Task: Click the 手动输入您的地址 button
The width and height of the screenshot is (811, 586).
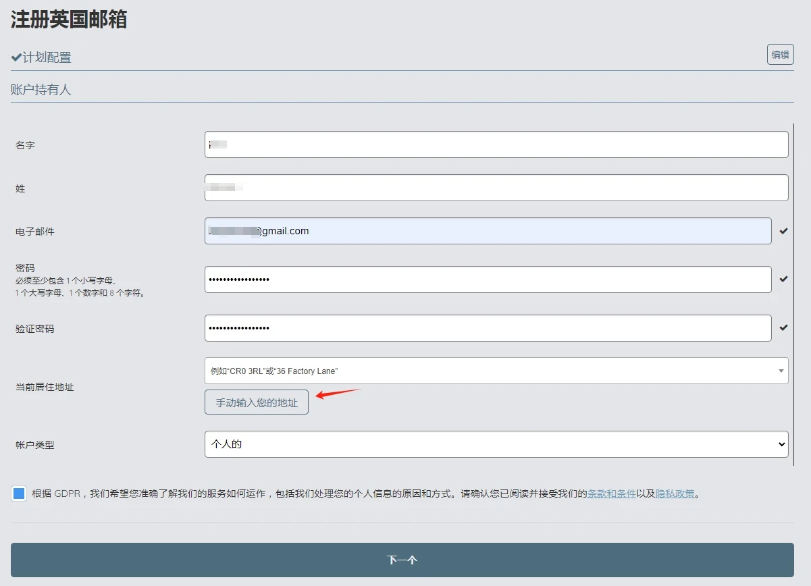Action: 257,402
